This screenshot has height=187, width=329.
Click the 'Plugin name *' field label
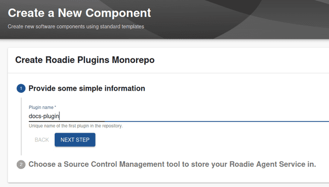(43, 107)
